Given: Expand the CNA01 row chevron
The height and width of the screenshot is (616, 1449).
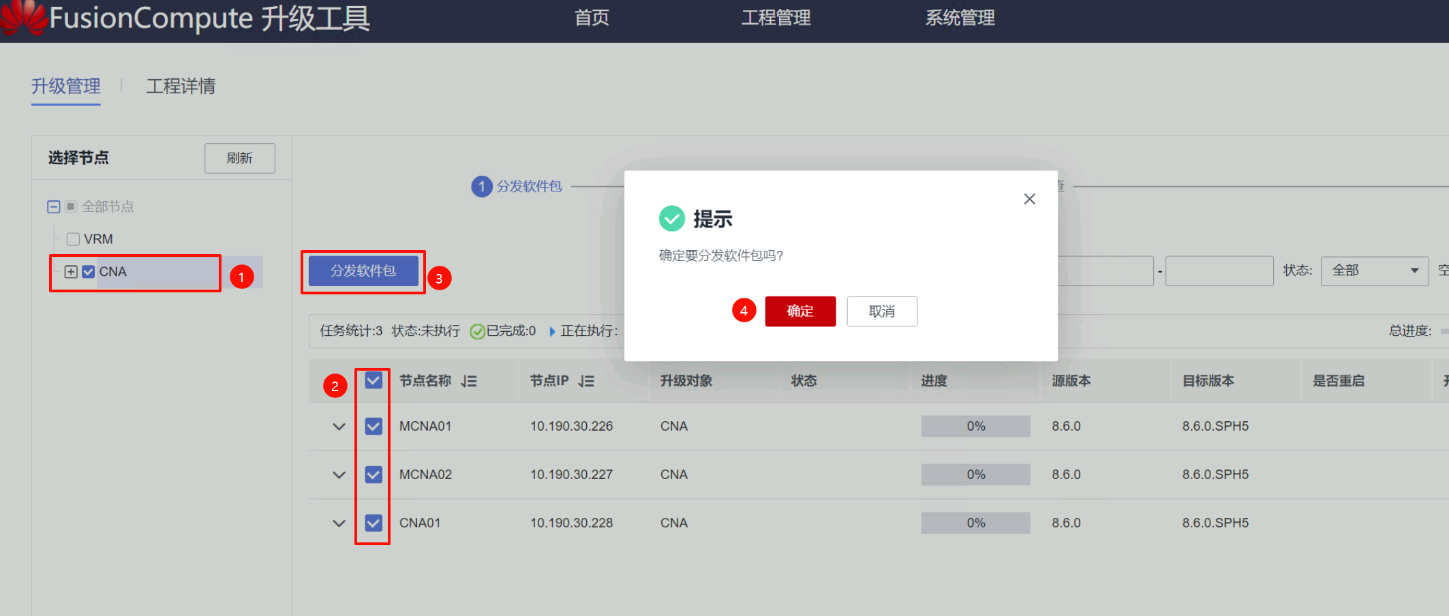Looking at the screenshot, I should [339, 523].
